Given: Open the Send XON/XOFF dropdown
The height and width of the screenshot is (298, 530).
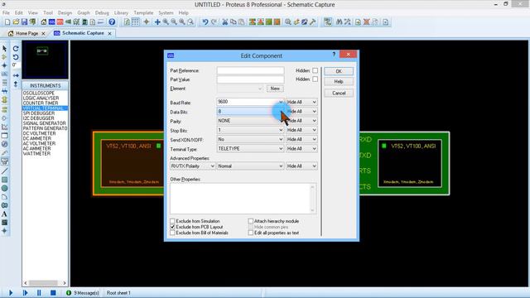Looking at the screenshot, I should [x=250, y=139].
